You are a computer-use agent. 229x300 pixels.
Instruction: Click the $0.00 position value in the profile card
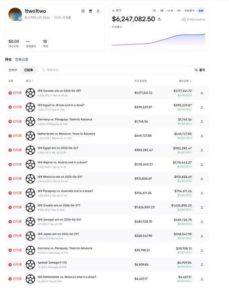click(x=14, y=41)
